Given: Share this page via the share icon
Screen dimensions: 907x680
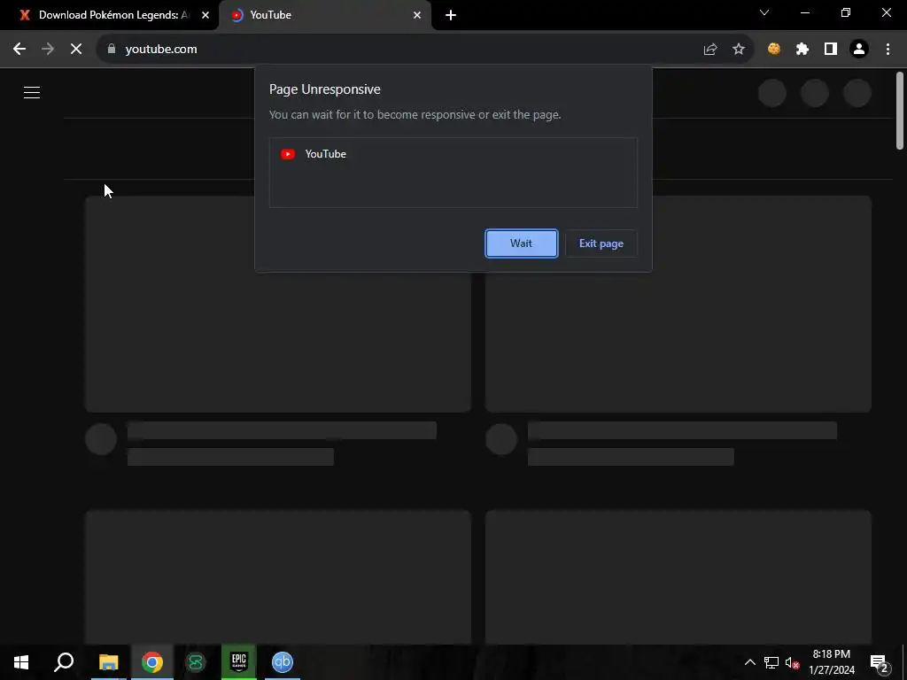Looking at the screenshot, I should coord(710,50).
